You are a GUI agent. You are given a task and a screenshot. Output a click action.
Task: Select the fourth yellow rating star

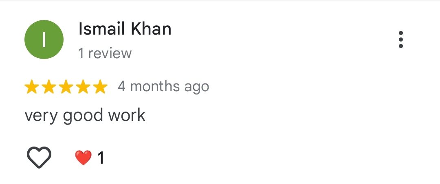coord(83,87)
